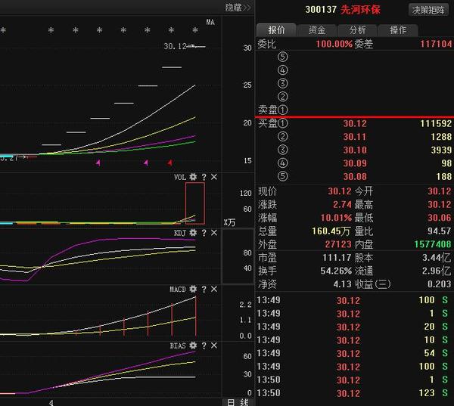Open VOL indicator help question mark

pos(204,177)
